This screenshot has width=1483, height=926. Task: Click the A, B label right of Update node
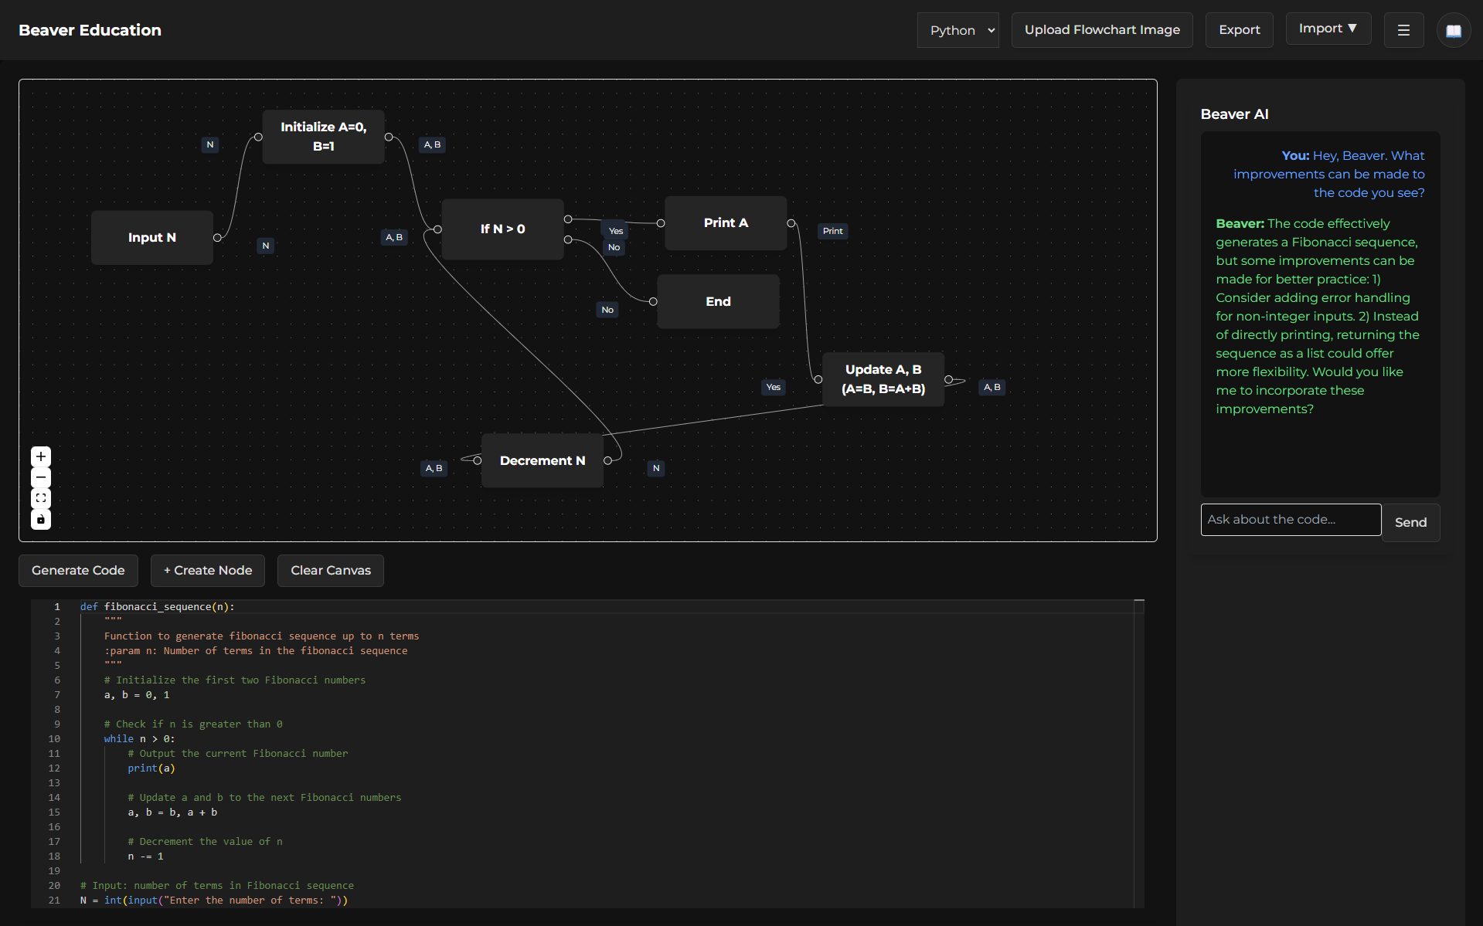click(992, 387)
